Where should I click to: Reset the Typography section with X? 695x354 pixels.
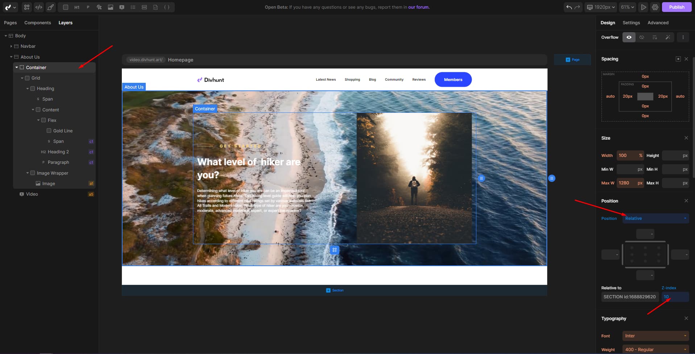coord(686,318)
